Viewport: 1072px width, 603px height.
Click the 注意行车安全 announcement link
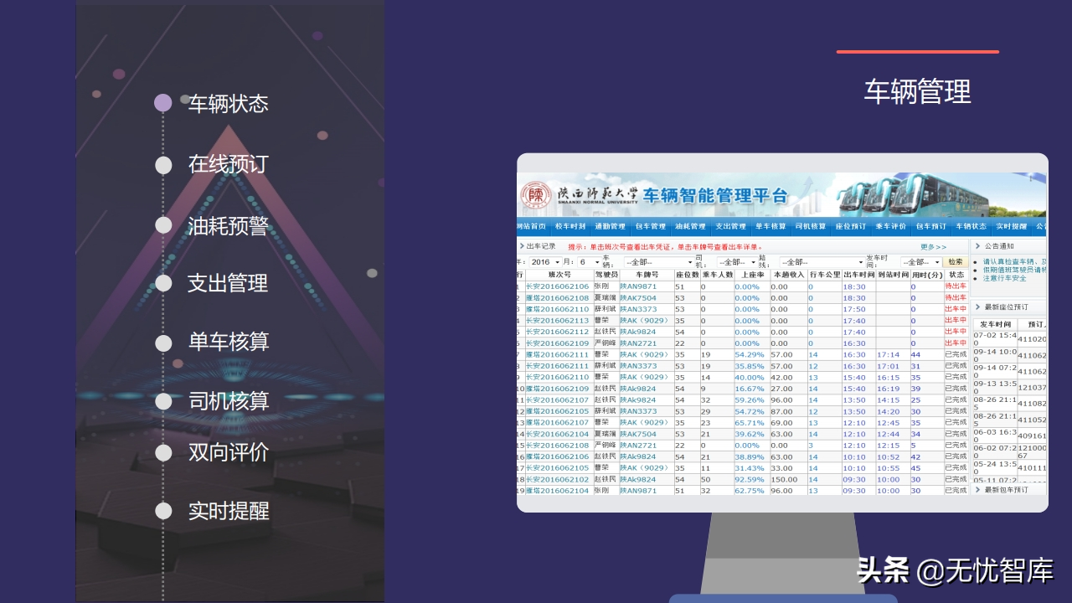[x=1003, y=278]
